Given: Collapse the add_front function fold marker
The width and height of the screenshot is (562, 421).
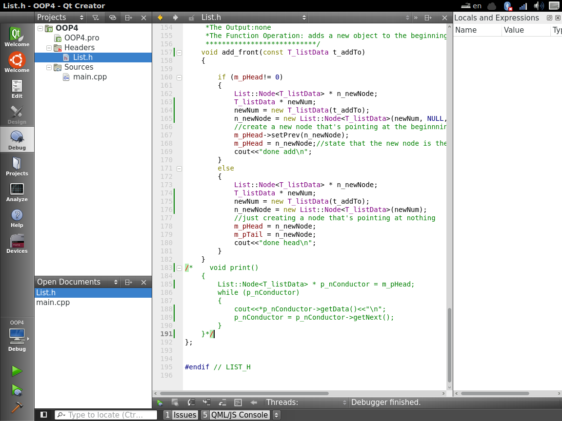Looking at the screenshot, I should click(179, 52).
